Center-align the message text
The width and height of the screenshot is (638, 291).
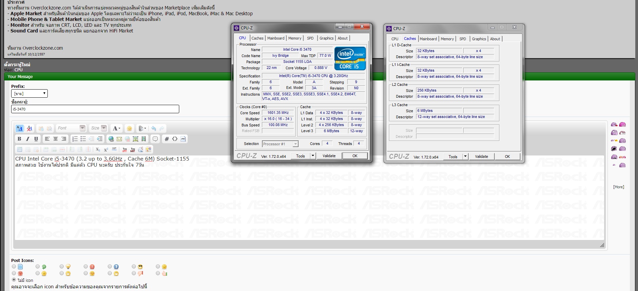tap(55, 139)
